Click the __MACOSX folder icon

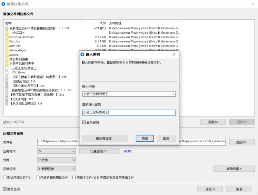(x=7, y=32)
